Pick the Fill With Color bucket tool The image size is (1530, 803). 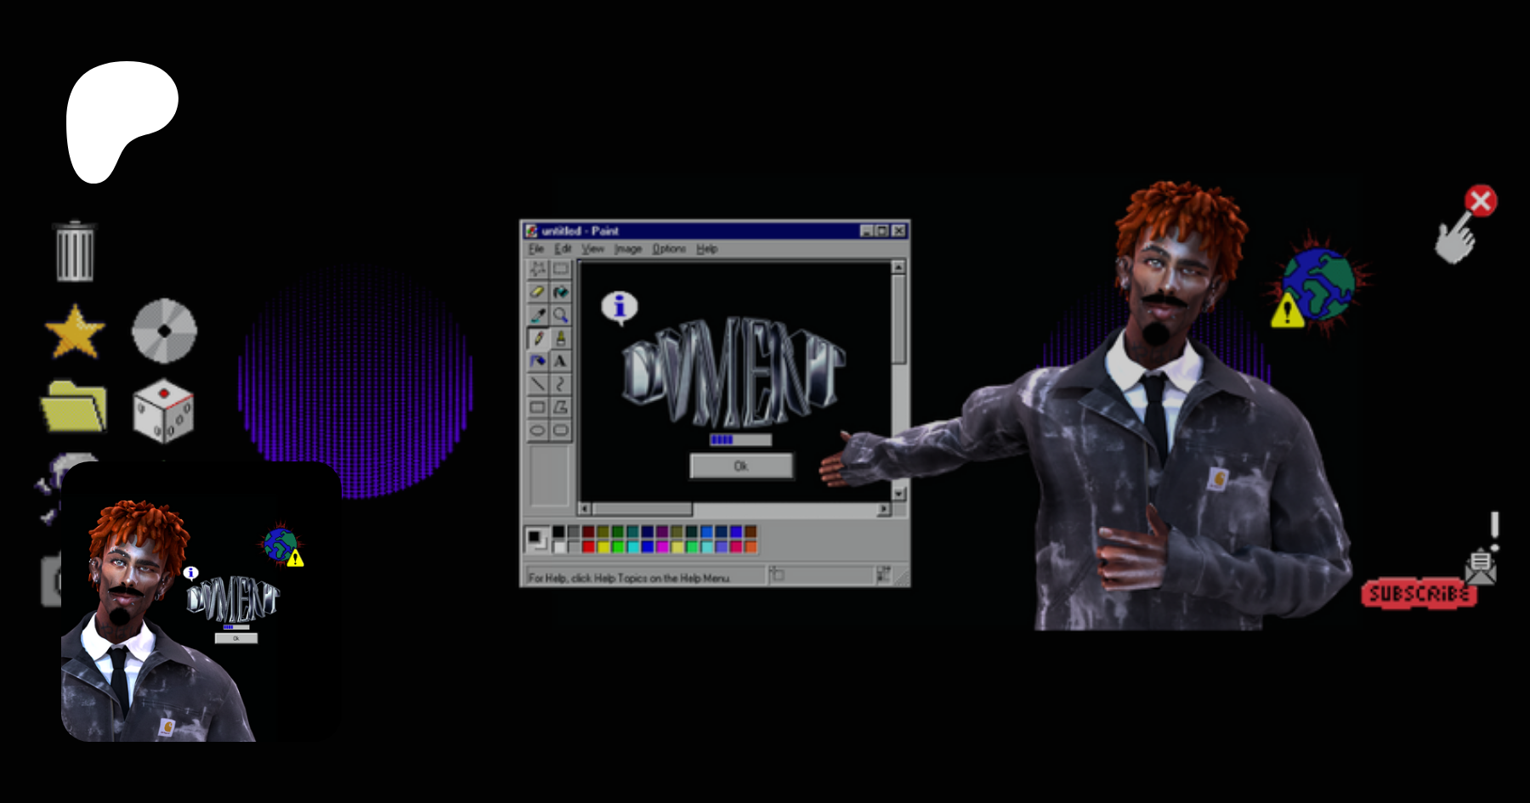pyautogui.click(x=561, y=292)
